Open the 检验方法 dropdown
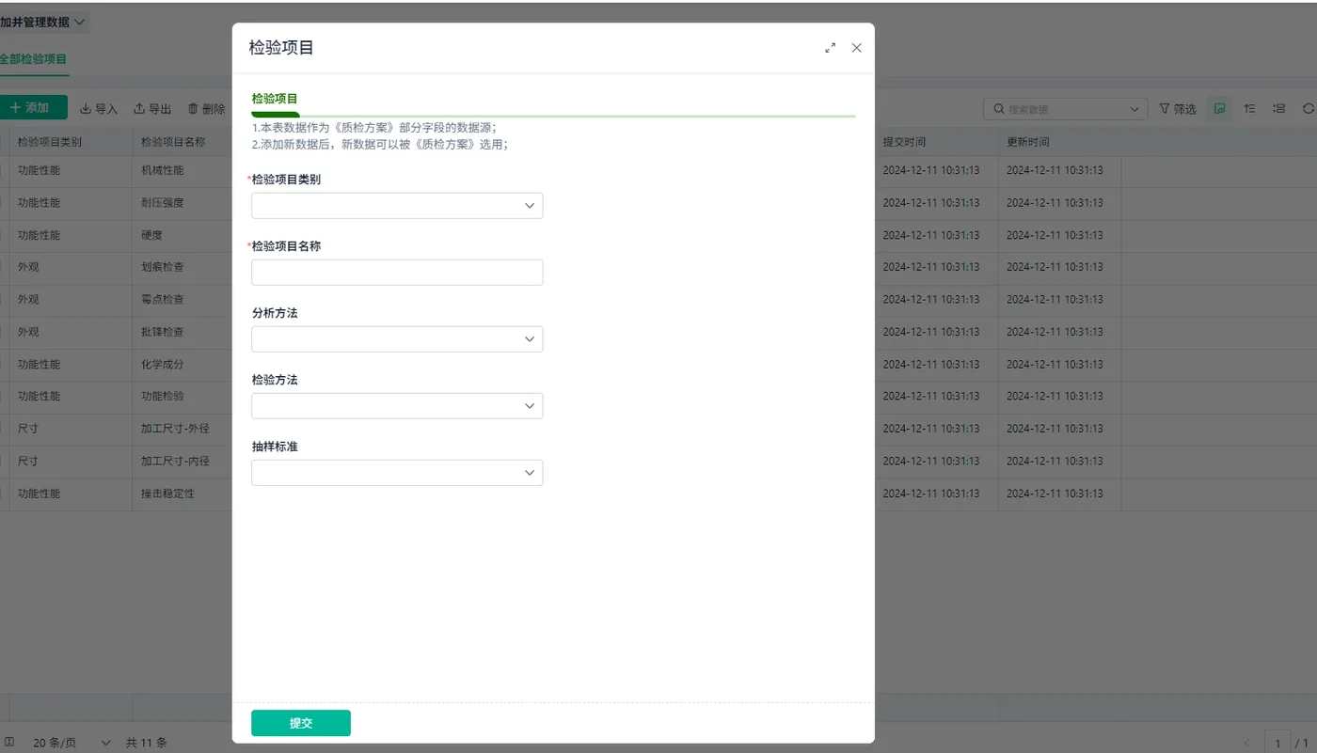 pyautogui.click(x=397, y=406)
